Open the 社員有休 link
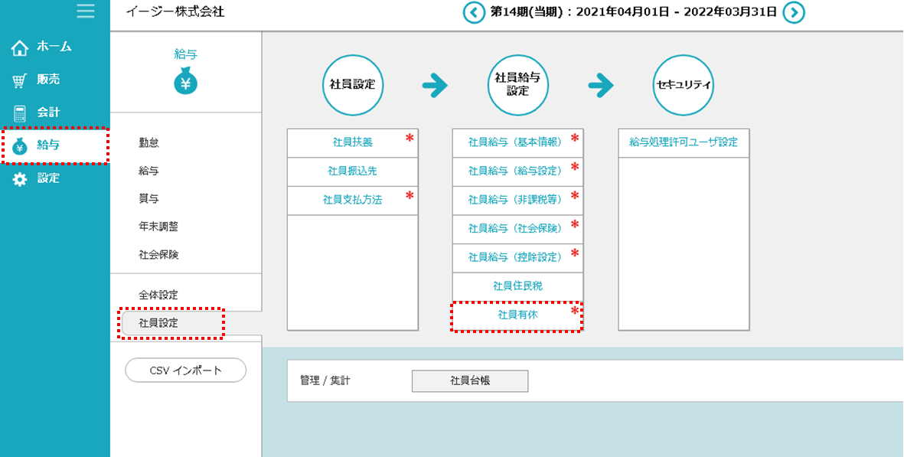Viewport: 904px width, 457px height. (x=517, y=315)
